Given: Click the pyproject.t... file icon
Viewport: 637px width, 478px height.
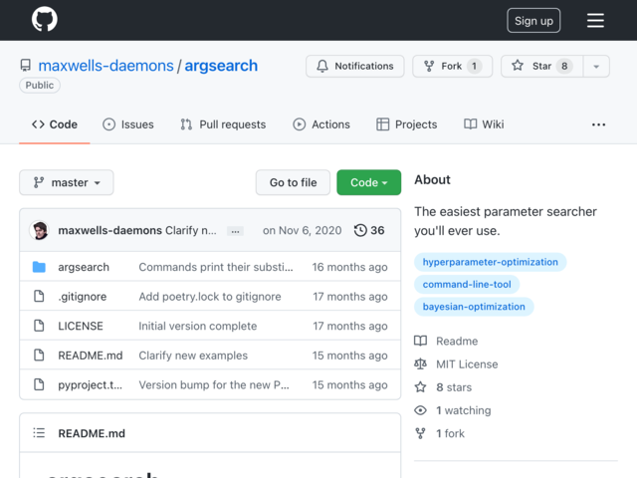Looking at the screenshot, I should pyautogui.click(x=39, y=384).
